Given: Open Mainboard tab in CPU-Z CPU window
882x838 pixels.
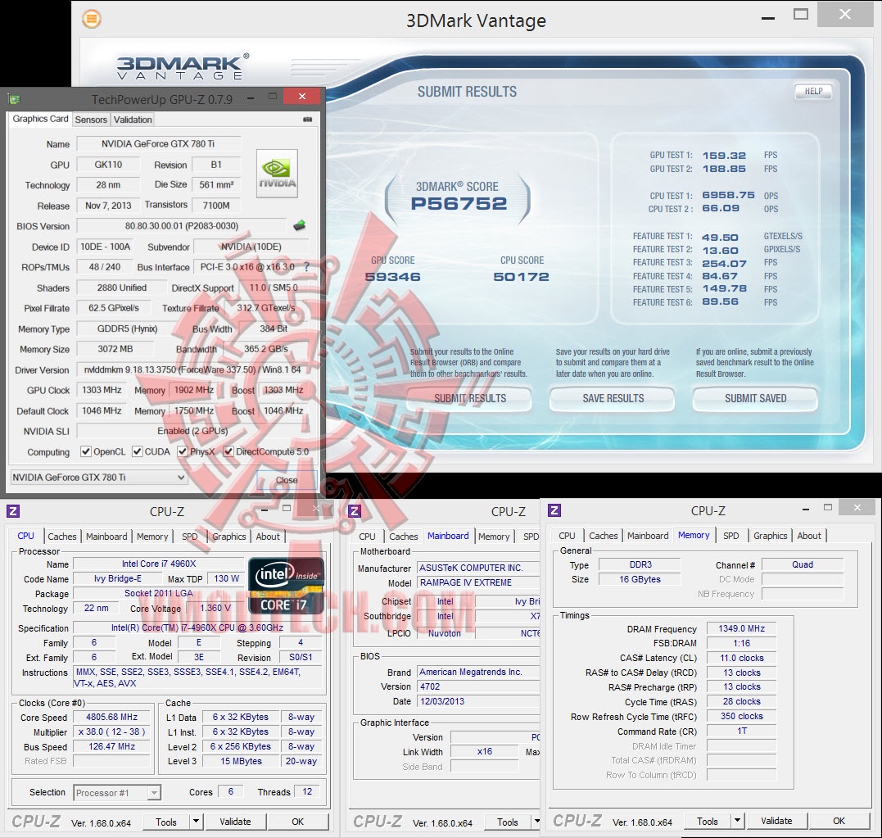Looking at the screenshot, I should click(106, 537).
